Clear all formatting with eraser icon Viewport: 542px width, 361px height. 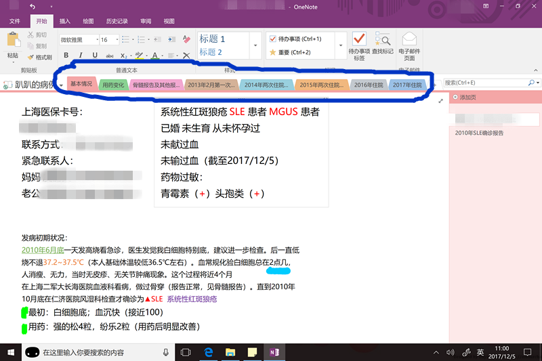pyautogui.click(x=186, y=39)
